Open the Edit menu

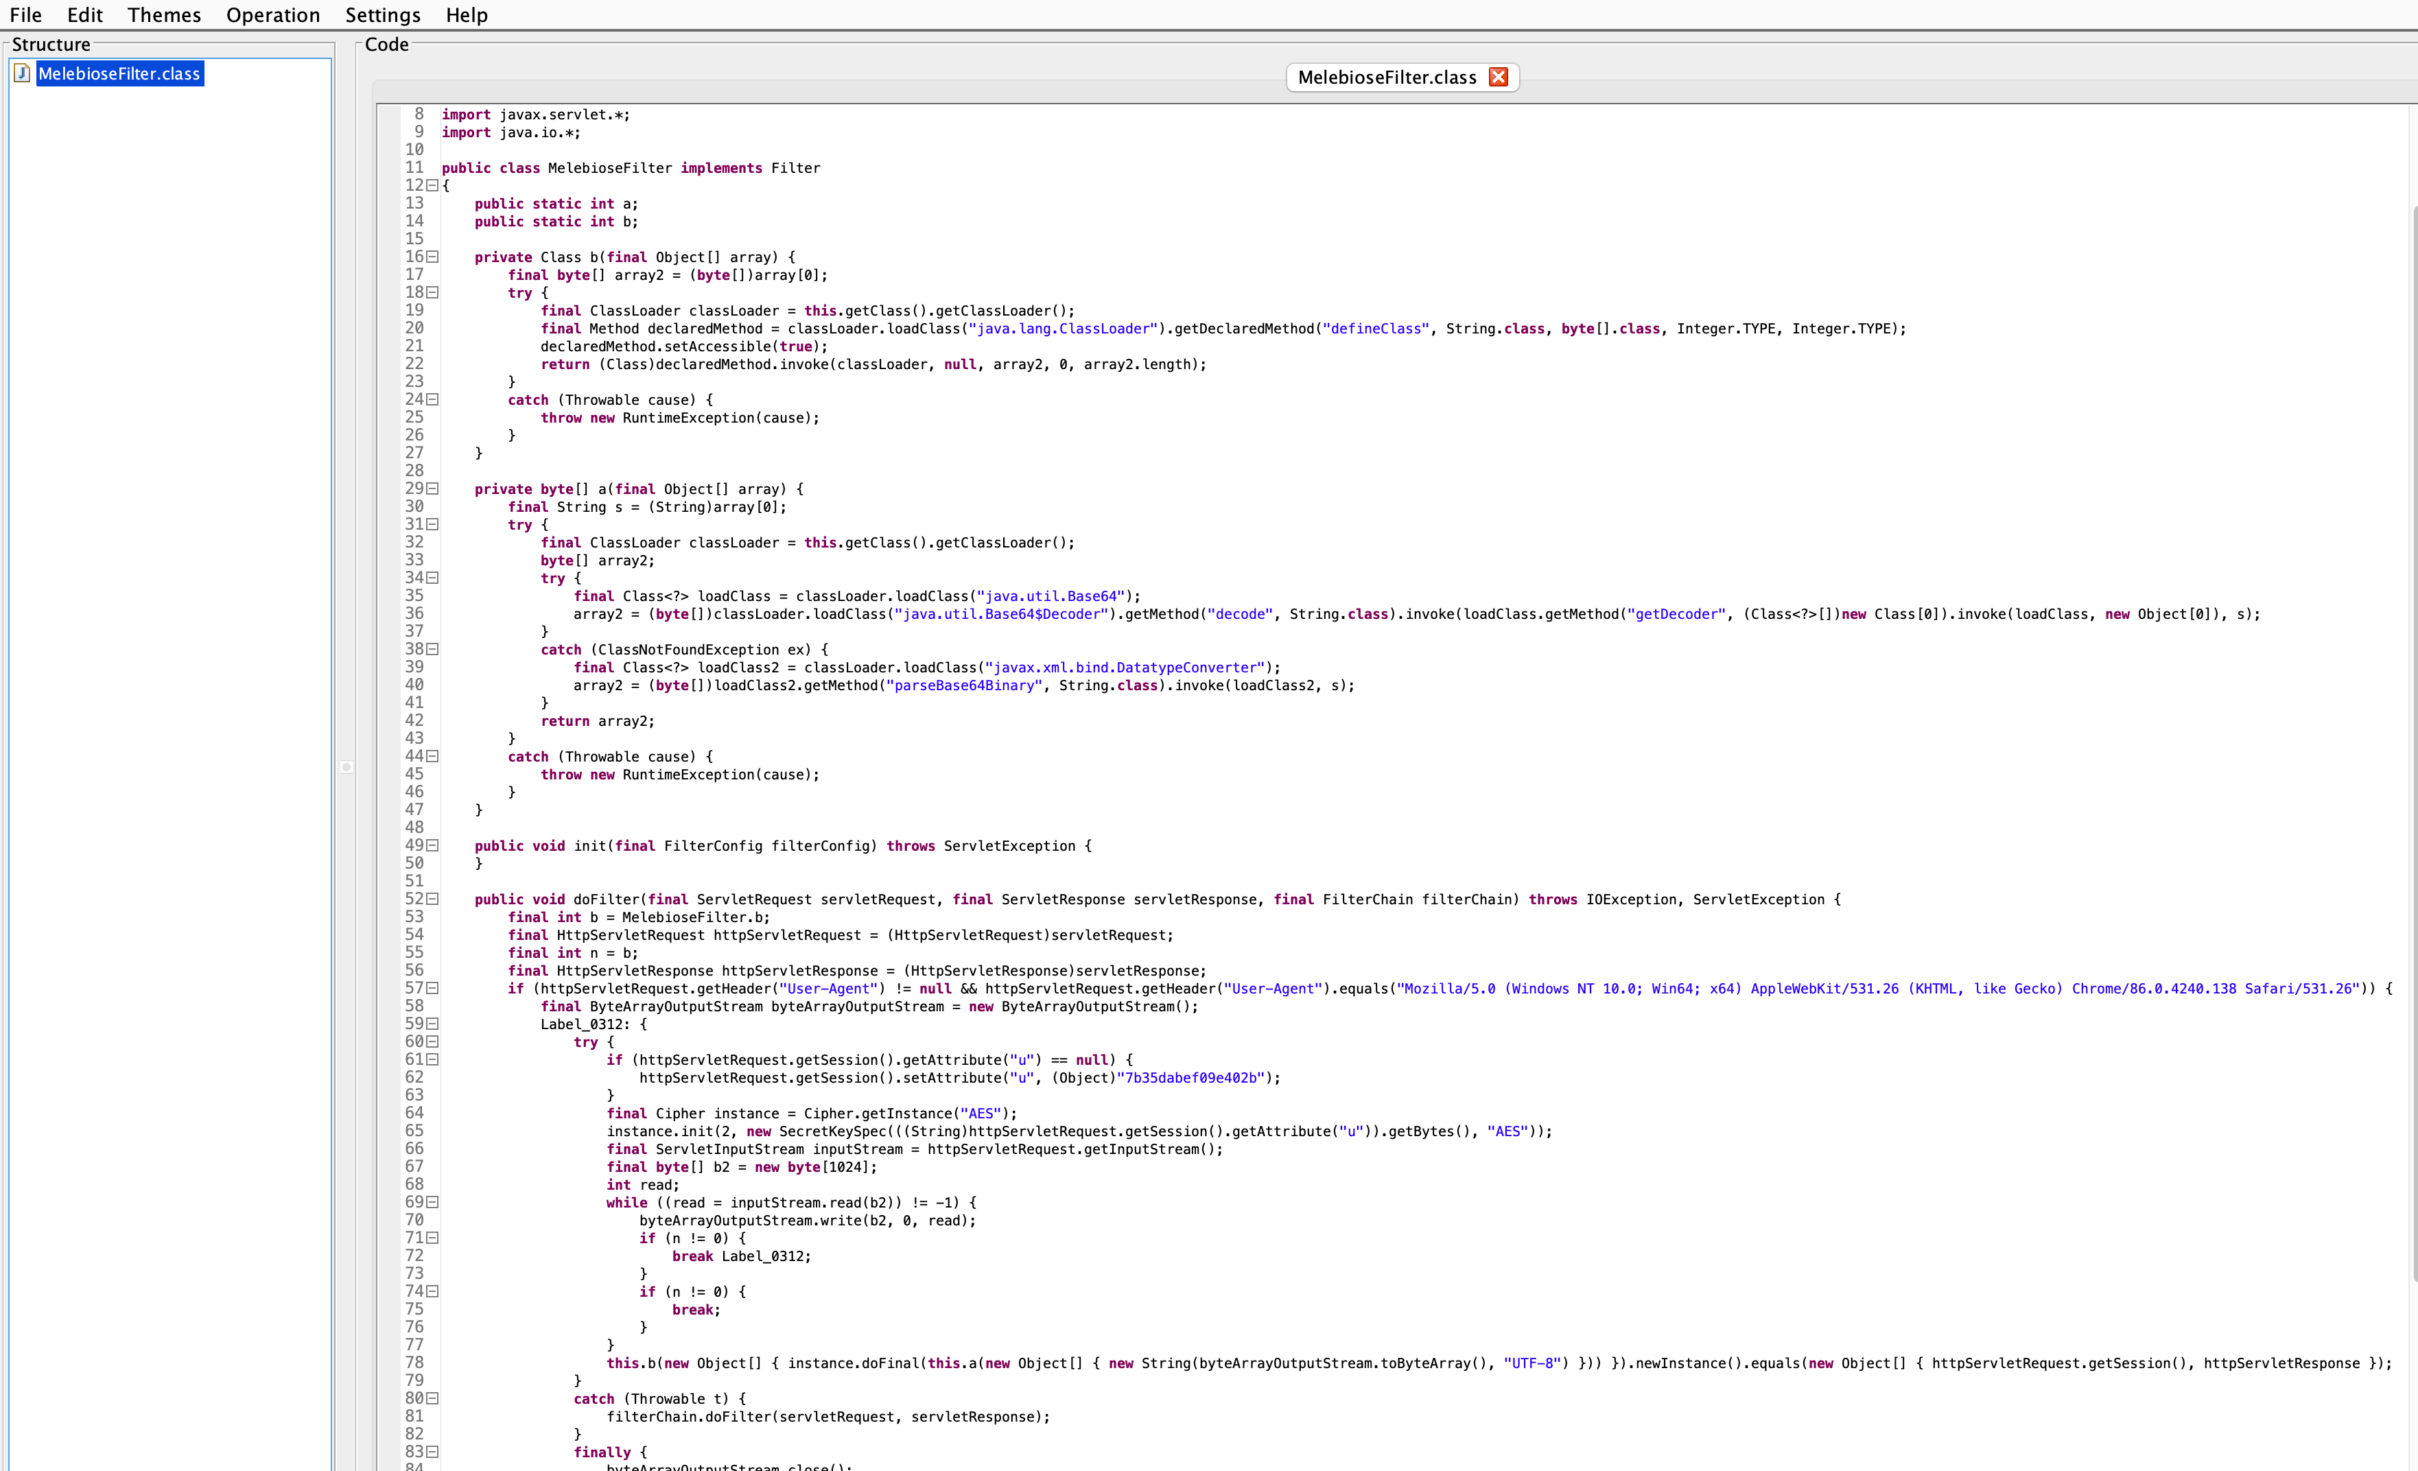[84, 14]
